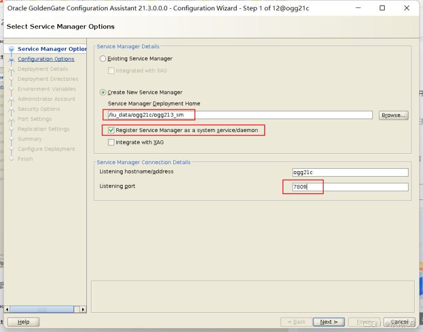The width and height of the screenshot is (423, 332).
Task: Click the disabled Integrated with XAG checkbox
Action: (x=111, y=70)
